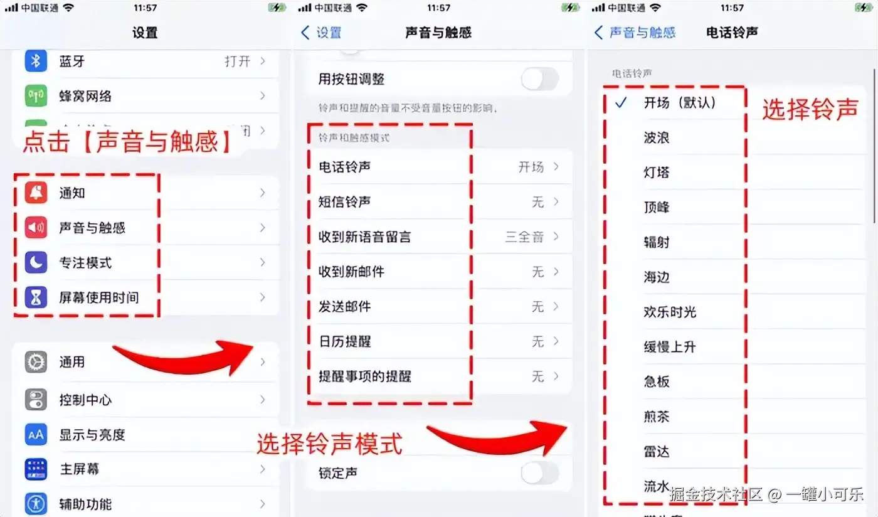Tap the Focus mode moon icon
This screenshot has width=878, height=517.
pos(36,262)
